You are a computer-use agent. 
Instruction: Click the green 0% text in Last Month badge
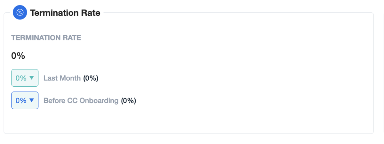(21, 78)
